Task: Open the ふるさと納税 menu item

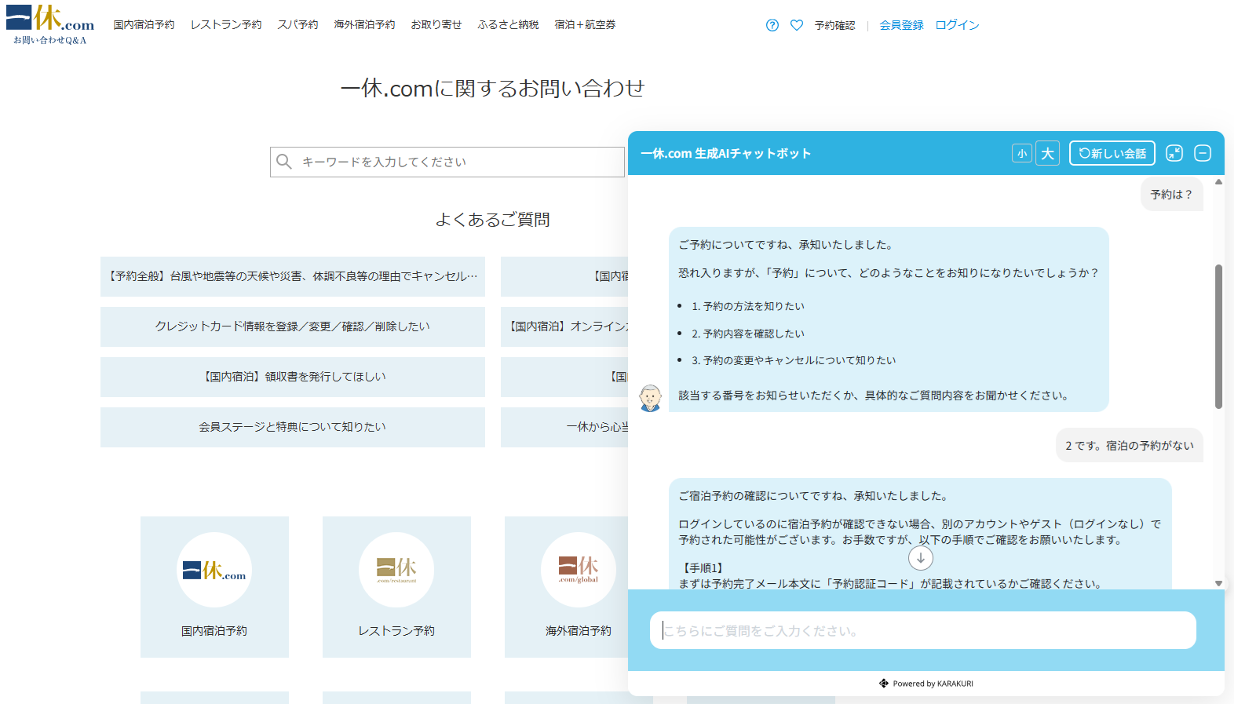Action: 508,25
